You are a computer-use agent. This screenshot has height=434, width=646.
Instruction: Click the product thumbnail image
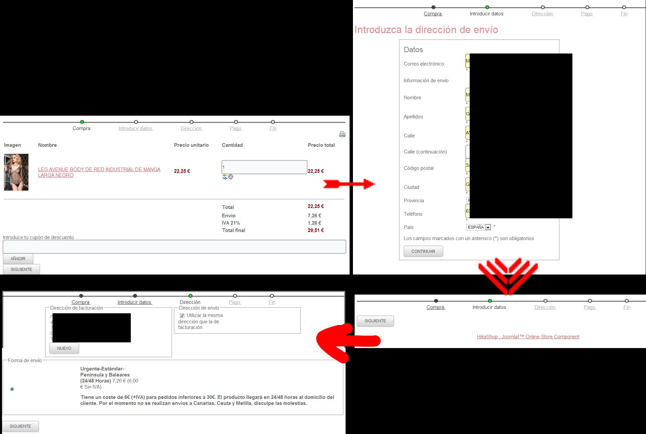pos(16,172)
